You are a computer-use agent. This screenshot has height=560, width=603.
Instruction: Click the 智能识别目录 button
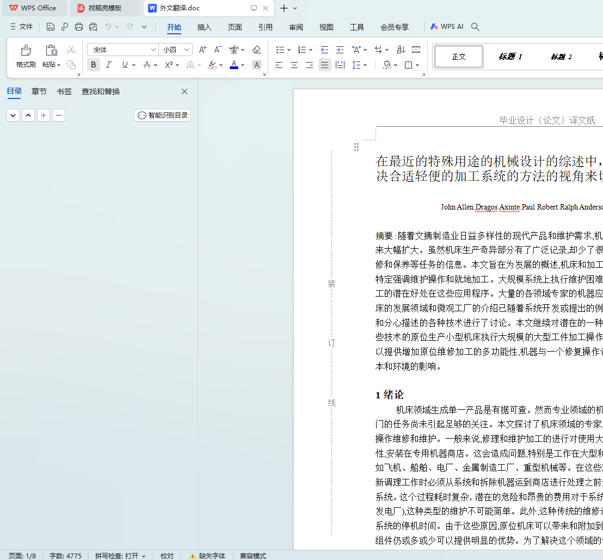coord(163,115)
